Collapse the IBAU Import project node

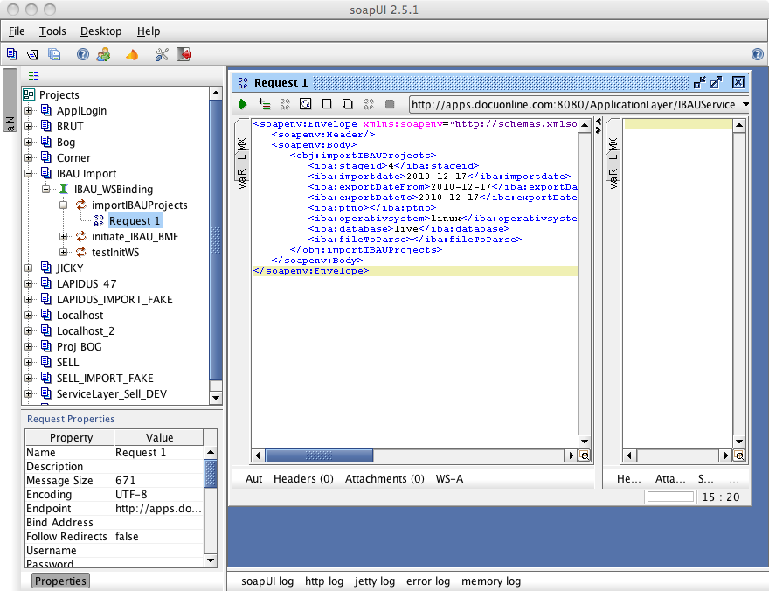click(x=29, y=174)
